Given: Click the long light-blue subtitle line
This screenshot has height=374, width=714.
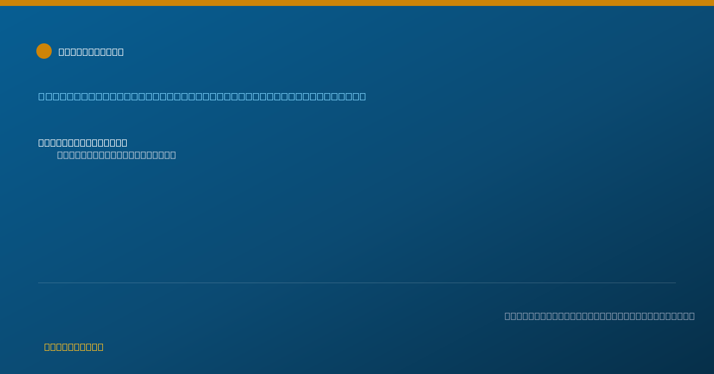Looking at the screenshot, I should (x=202, y=96).
